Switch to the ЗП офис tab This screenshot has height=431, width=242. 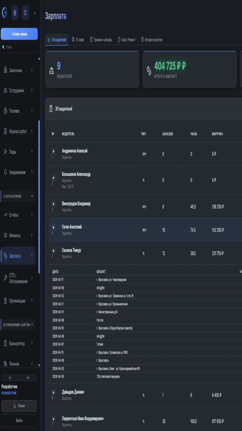click(x=78, y=40)
